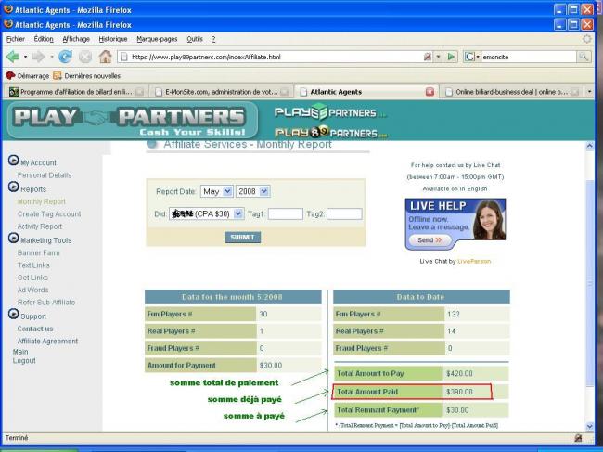Open the Back history dropdown arrow
Image resolution: width=603 pixels, height=452 pixels.
25,57
